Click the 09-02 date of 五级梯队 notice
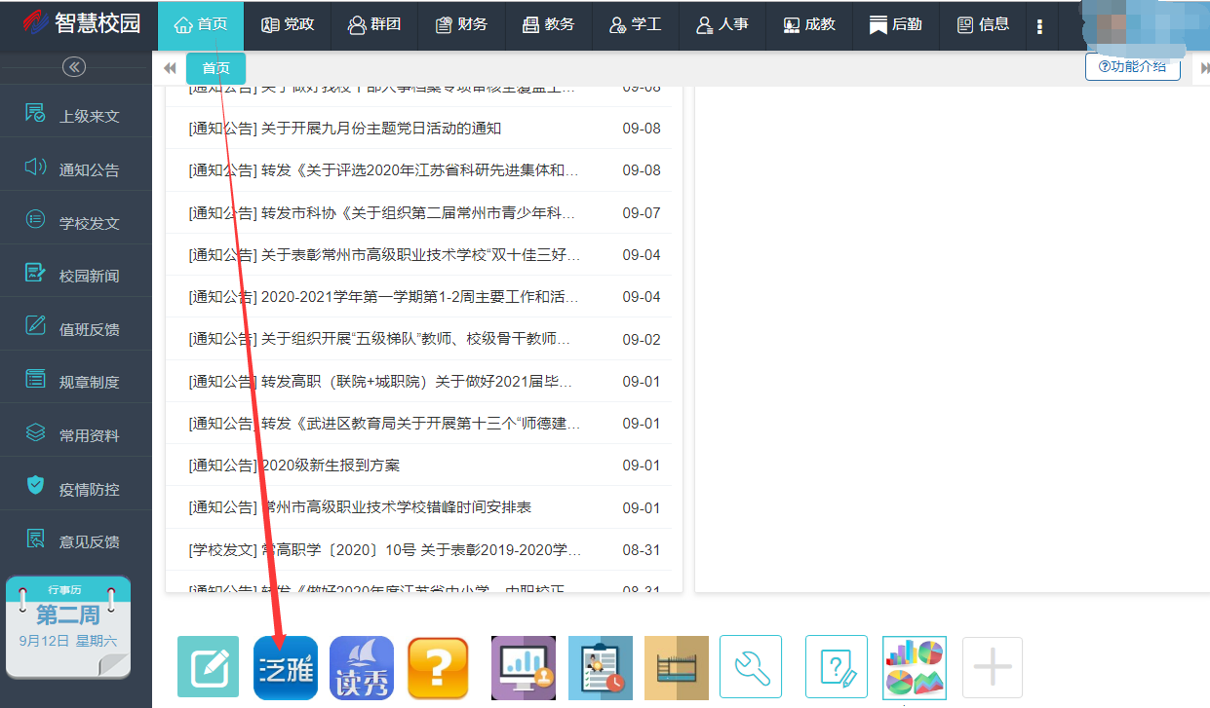 642,339
